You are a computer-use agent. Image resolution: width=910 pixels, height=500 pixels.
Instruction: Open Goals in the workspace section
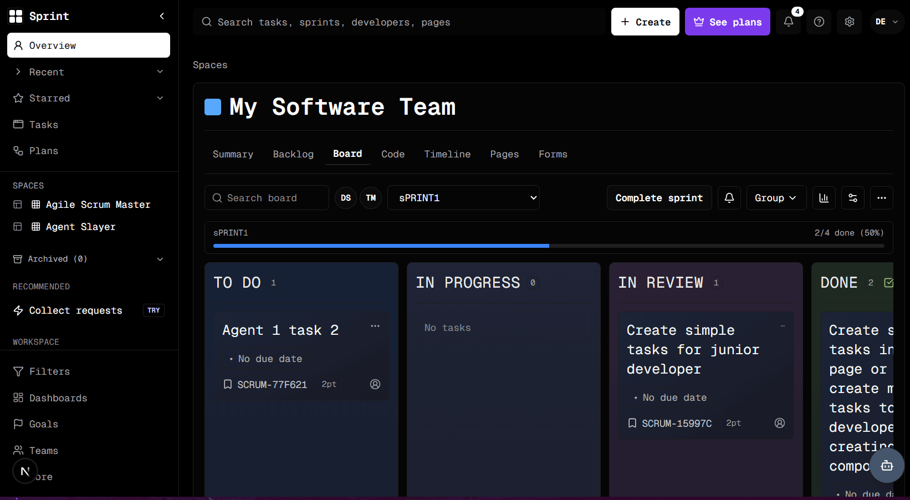tap(89, 424)
